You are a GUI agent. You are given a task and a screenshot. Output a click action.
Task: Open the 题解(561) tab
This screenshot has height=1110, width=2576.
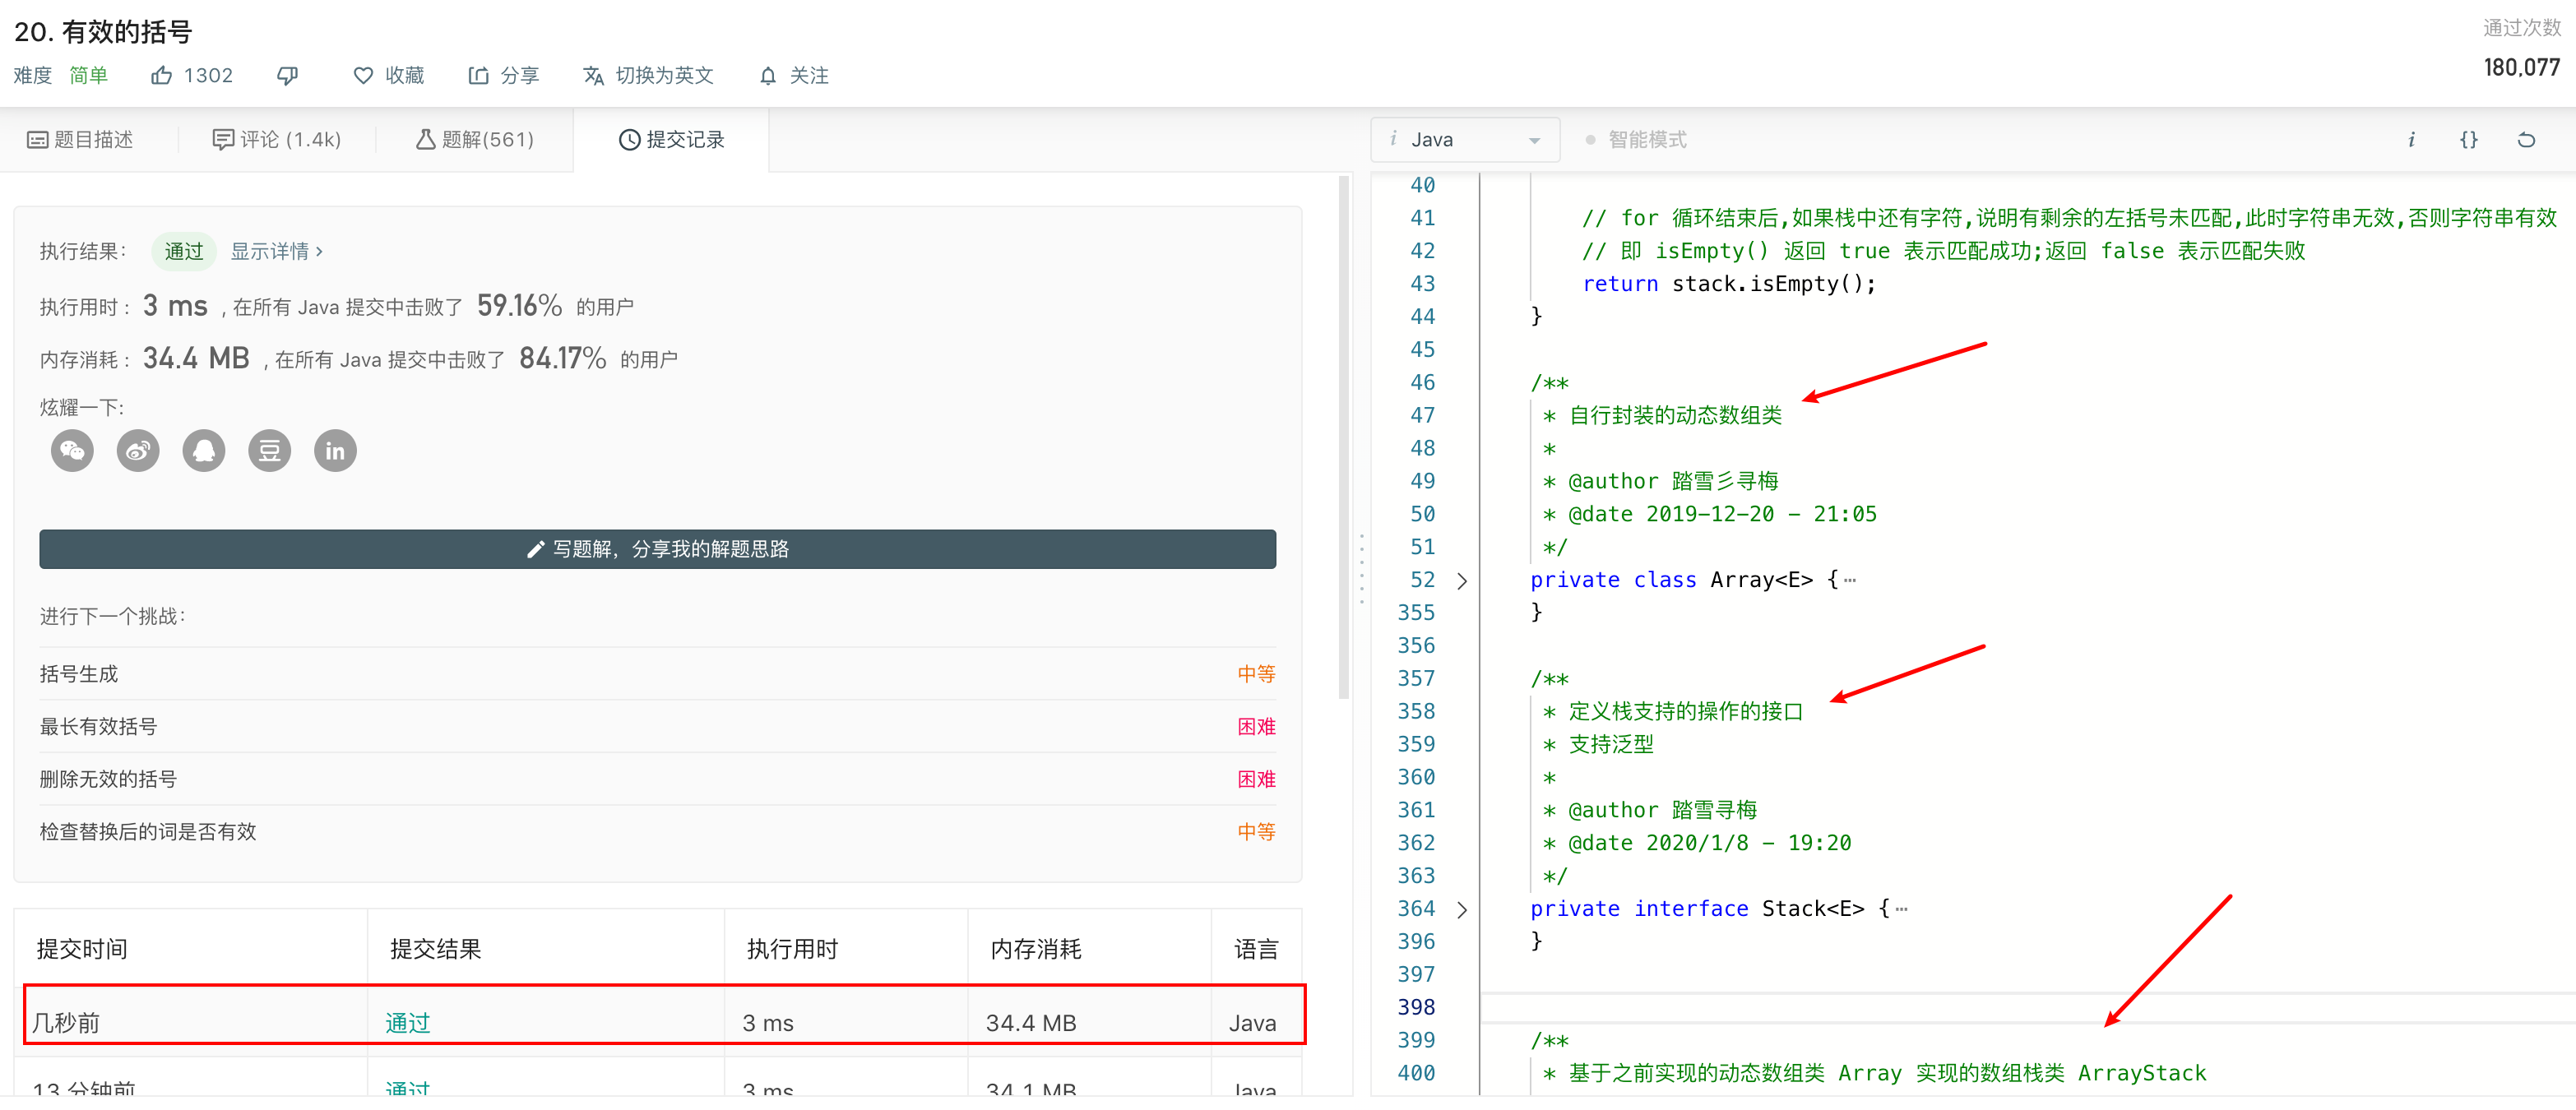click(x=475, y=140)
